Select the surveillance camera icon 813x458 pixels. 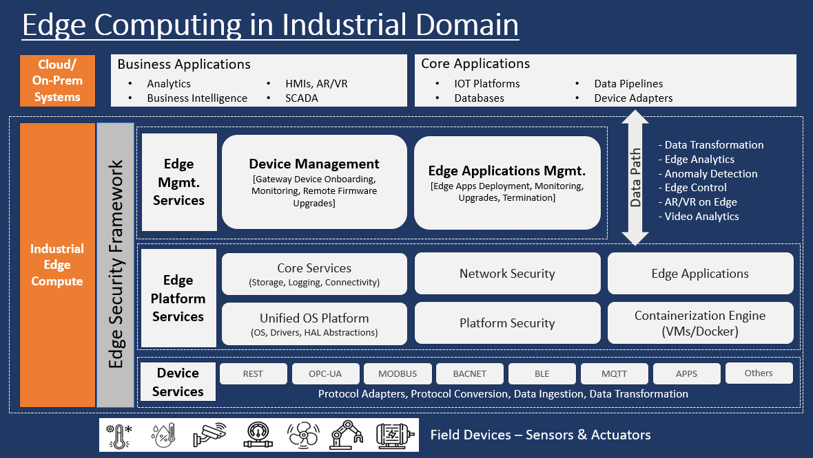[x=209, y=435]
